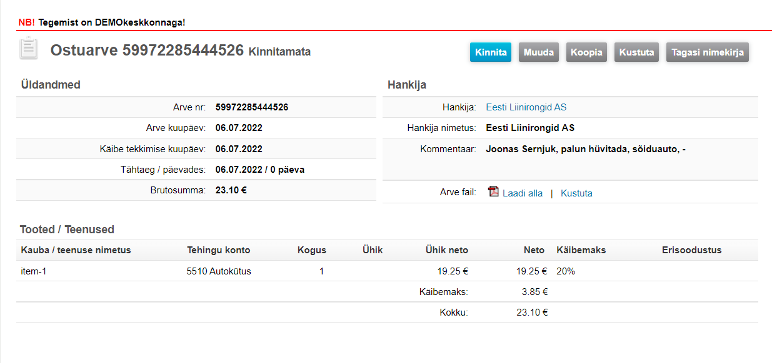Click the Kauba / teenuse nimetus column header
This screenshot has height=363, width=772.
(x=76, y=250)
